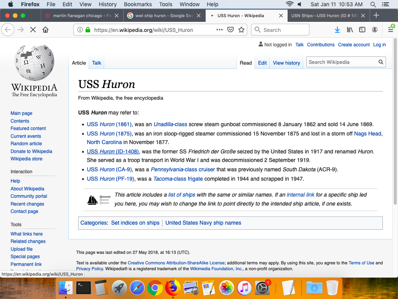Open Firefox hamburger menu
Screen dimensions: 398x299
point(391,30)
